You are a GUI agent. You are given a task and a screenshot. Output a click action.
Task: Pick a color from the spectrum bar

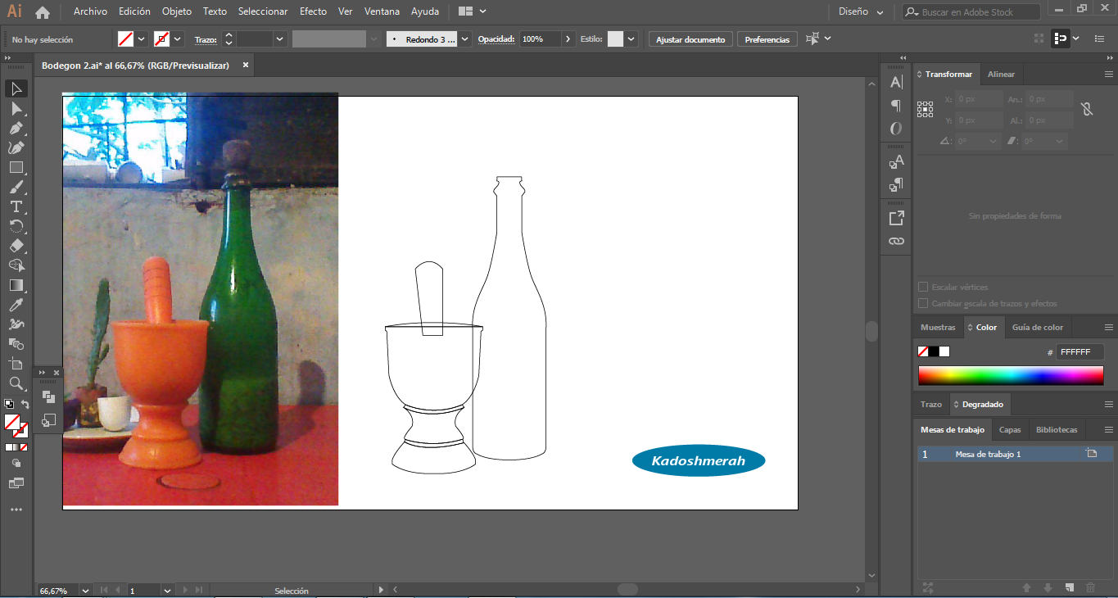[1011, 376]
